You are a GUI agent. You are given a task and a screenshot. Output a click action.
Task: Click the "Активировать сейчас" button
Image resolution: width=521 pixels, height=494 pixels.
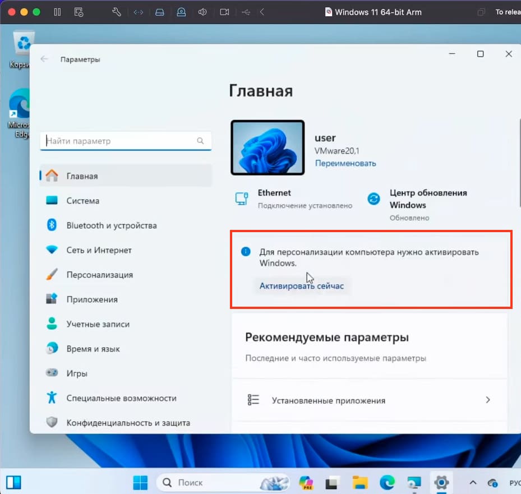point(302,286)
